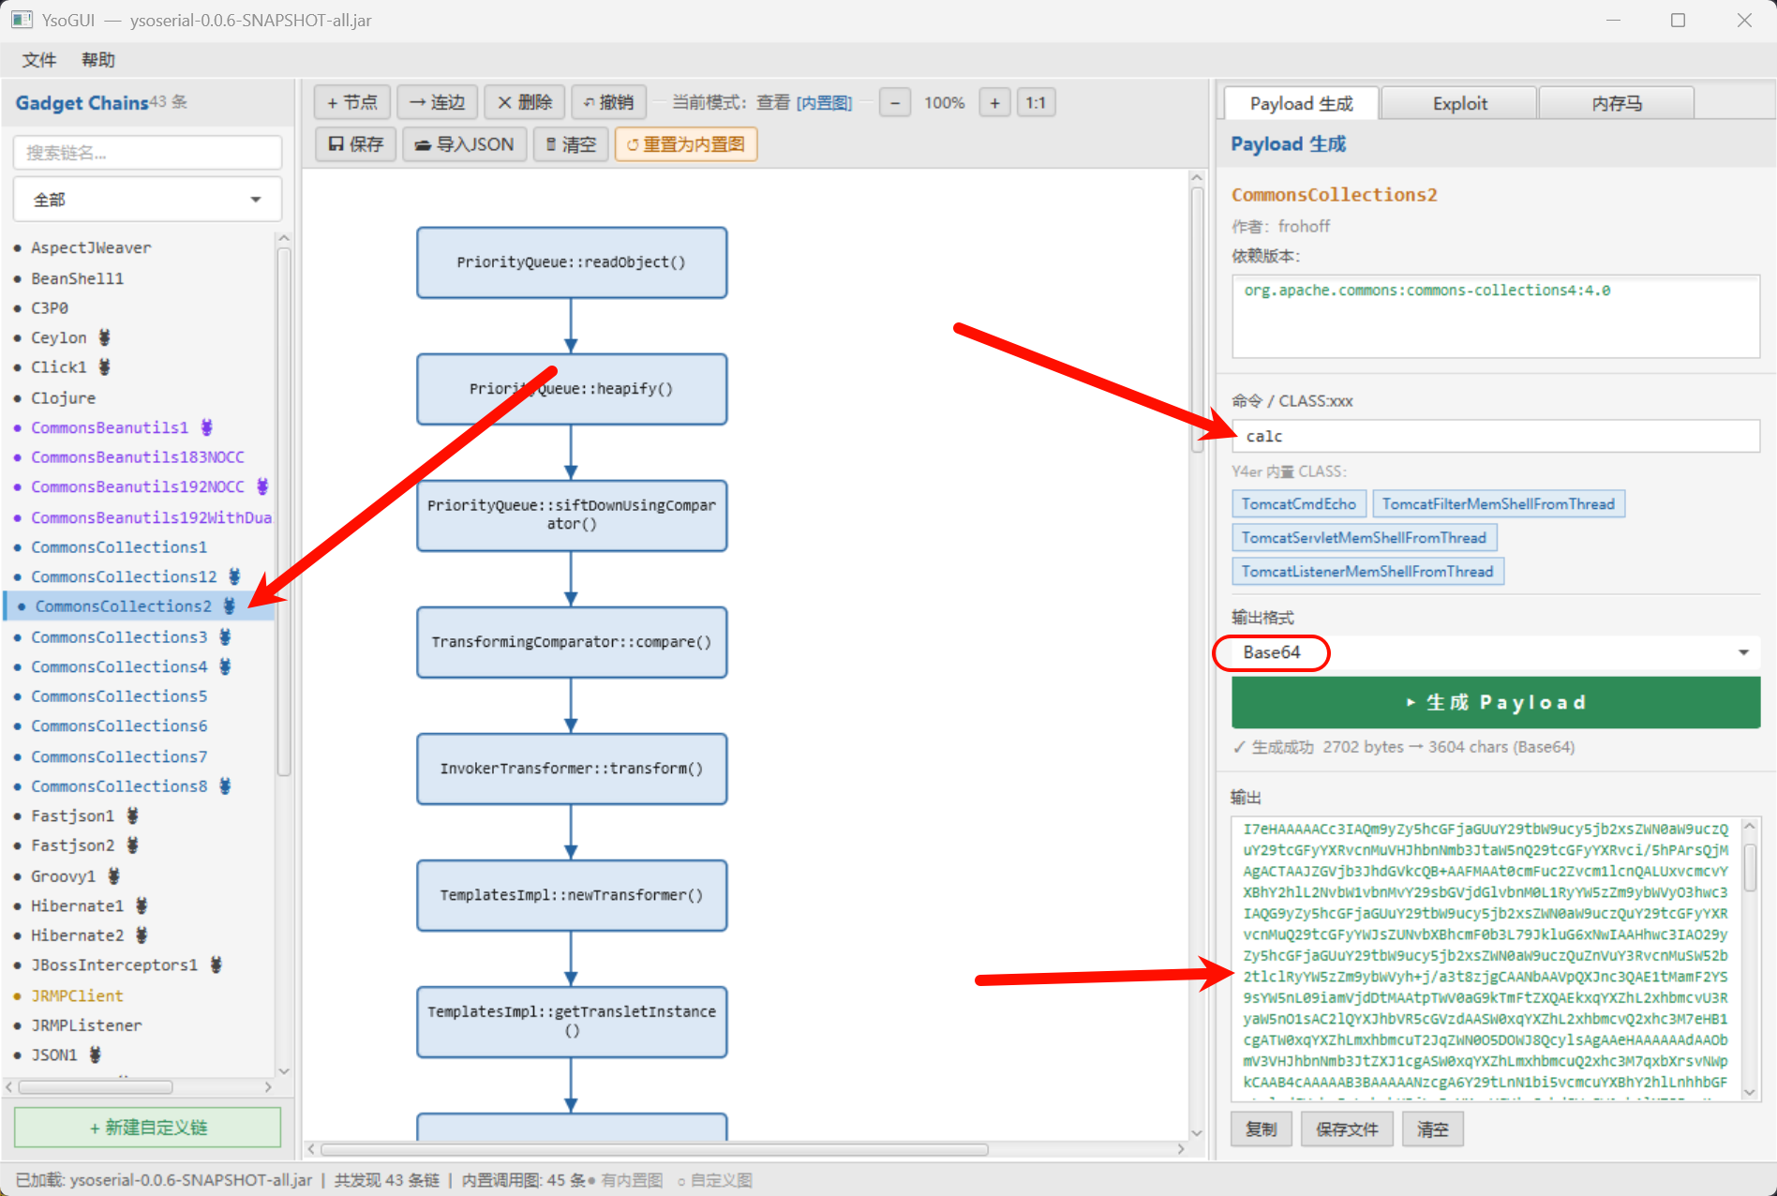Click the 内置图 mode link
Screen dimensions: 1777x1196
[824, 103]
